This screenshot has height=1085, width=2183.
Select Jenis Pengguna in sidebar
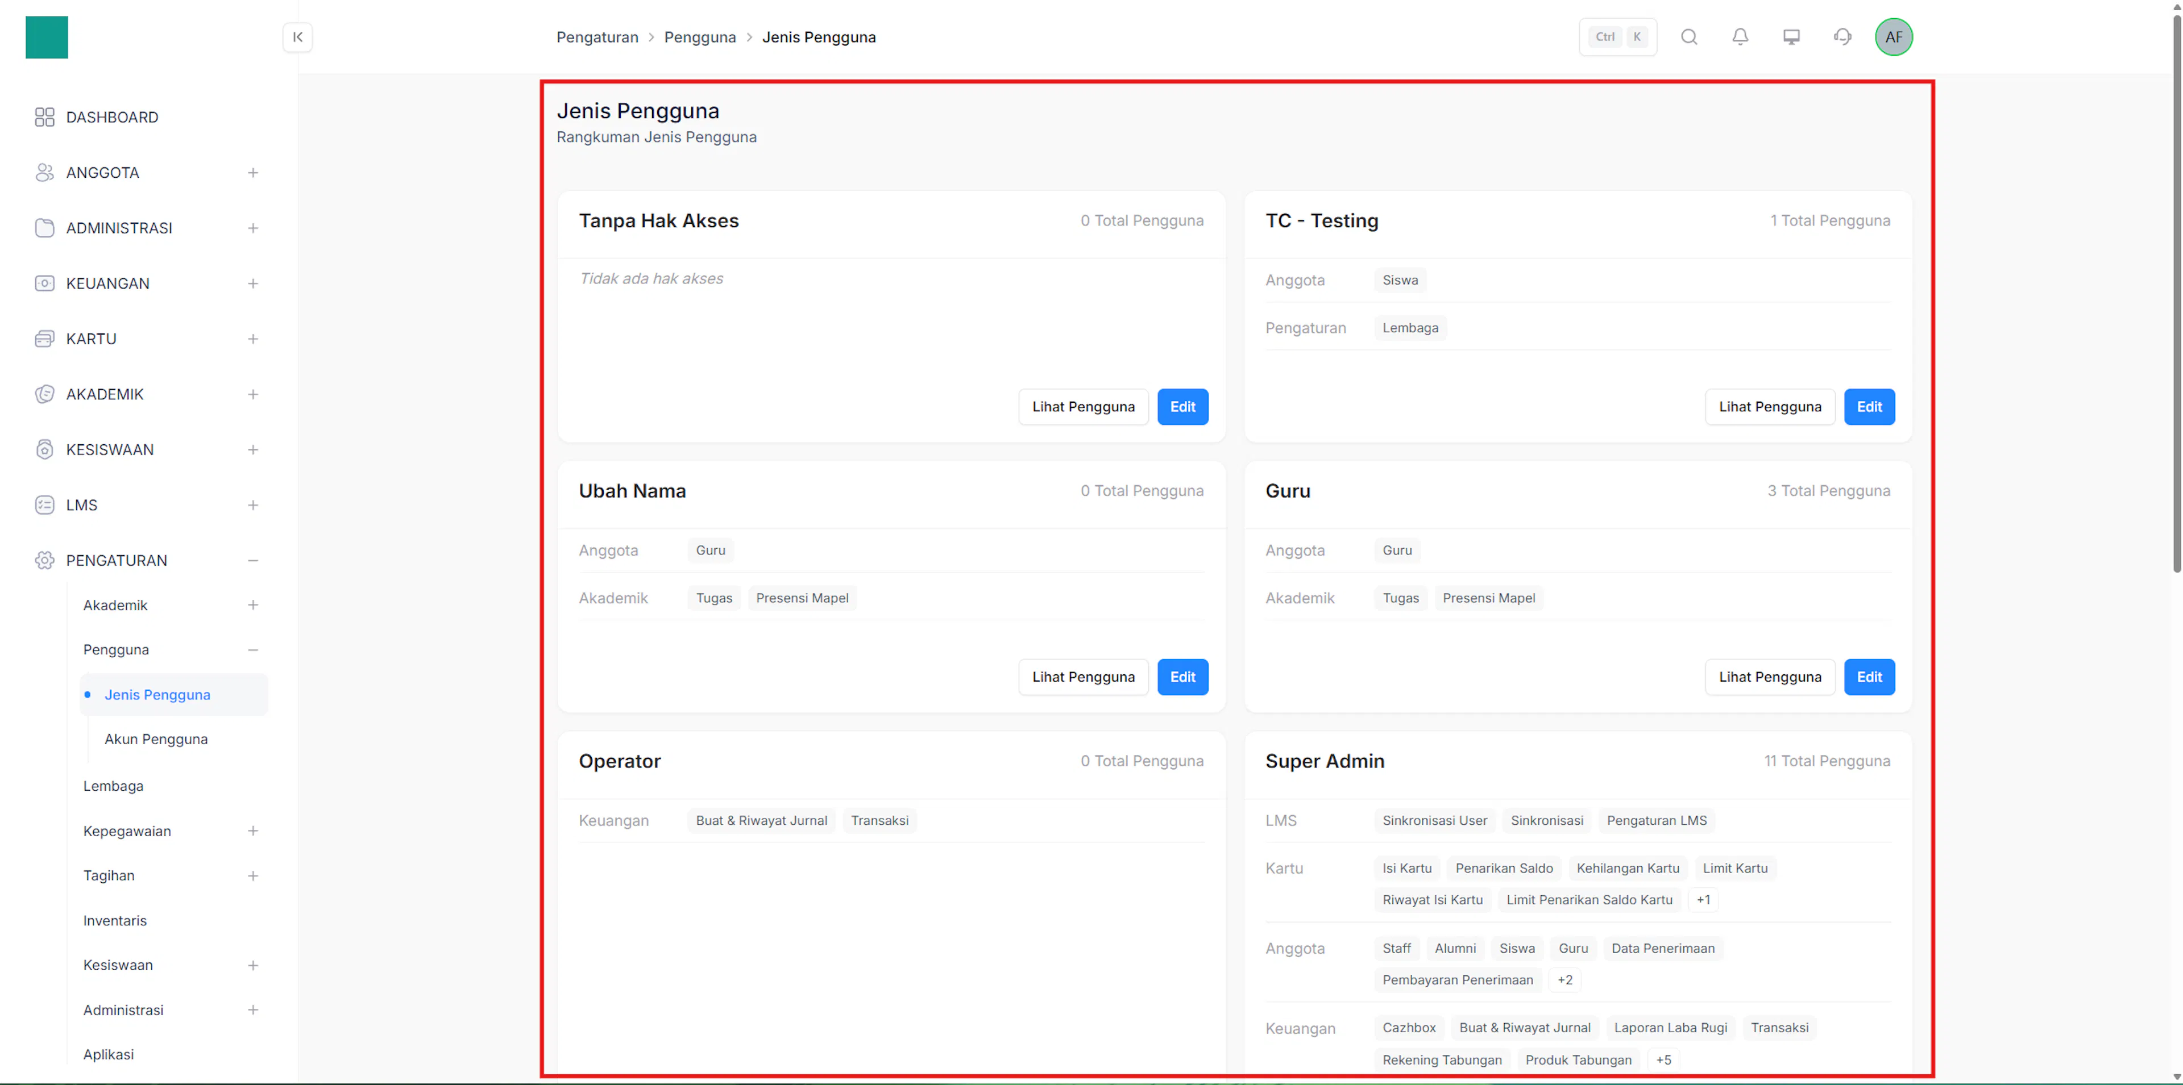pyautogui.click(x=174, y=695)
